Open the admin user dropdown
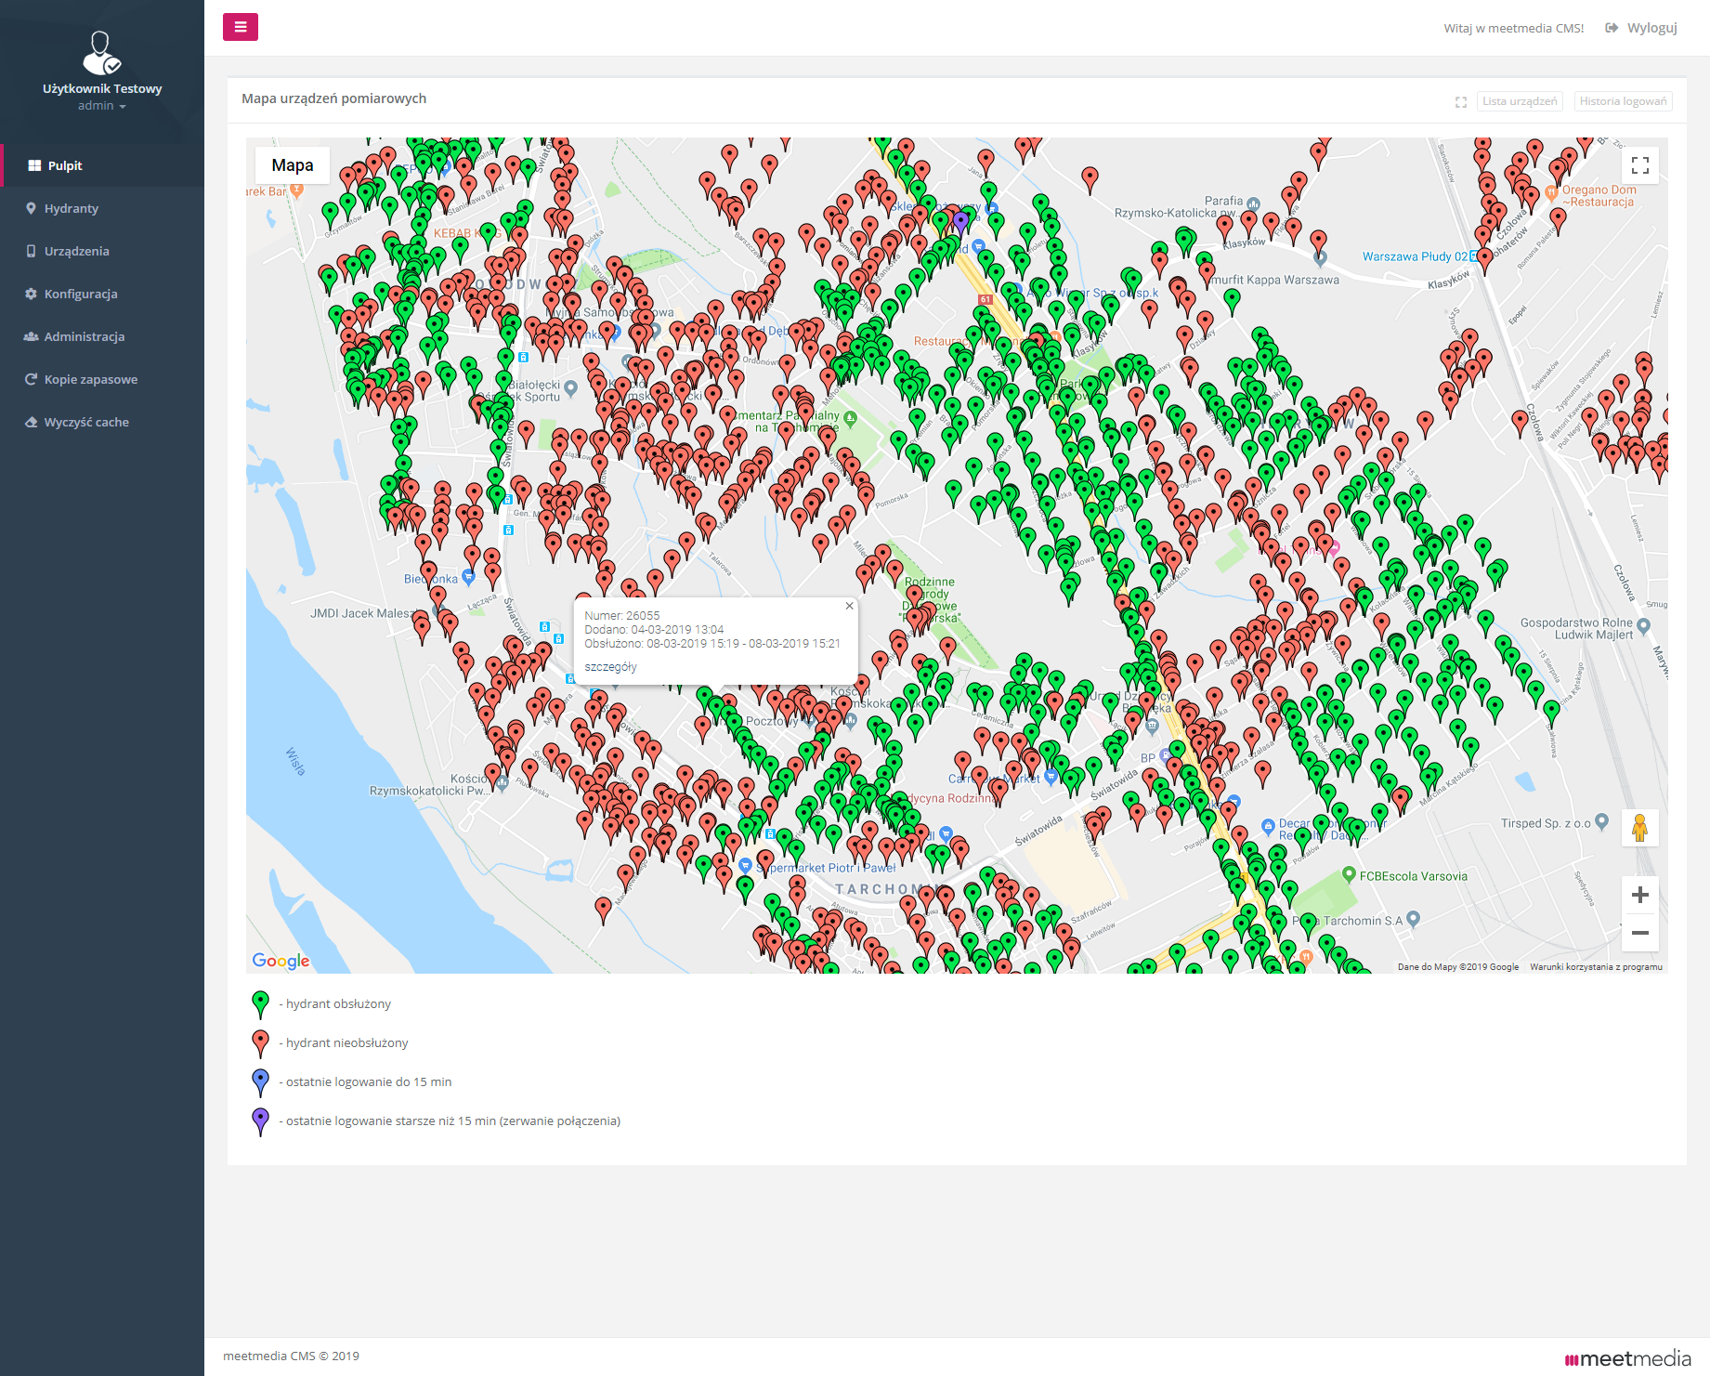The image size is (1710, 1376). coord(101,106)
